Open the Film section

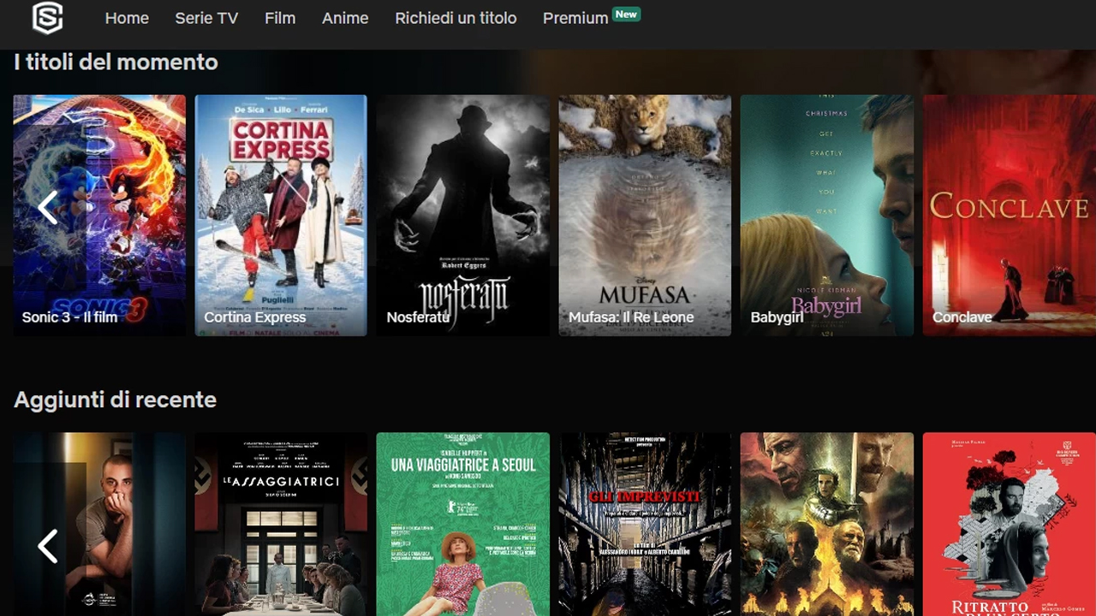tap(280, 18)
